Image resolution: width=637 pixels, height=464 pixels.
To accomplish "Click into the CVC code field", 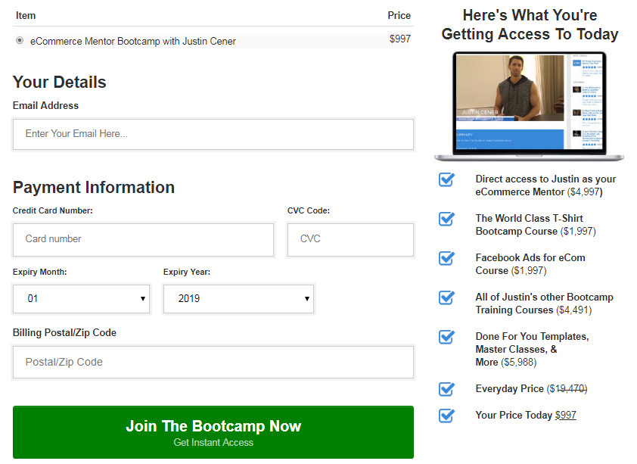I will (350, 239).
